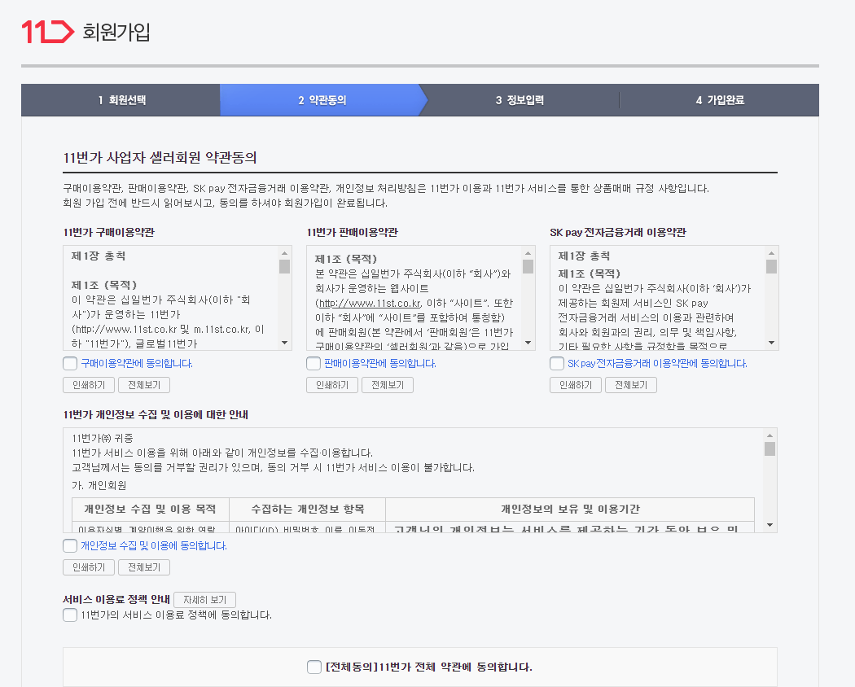The image size is (855, 687).
Task: Check the 서비스 이용료 정책 agreement box
Action: point(69,615)
